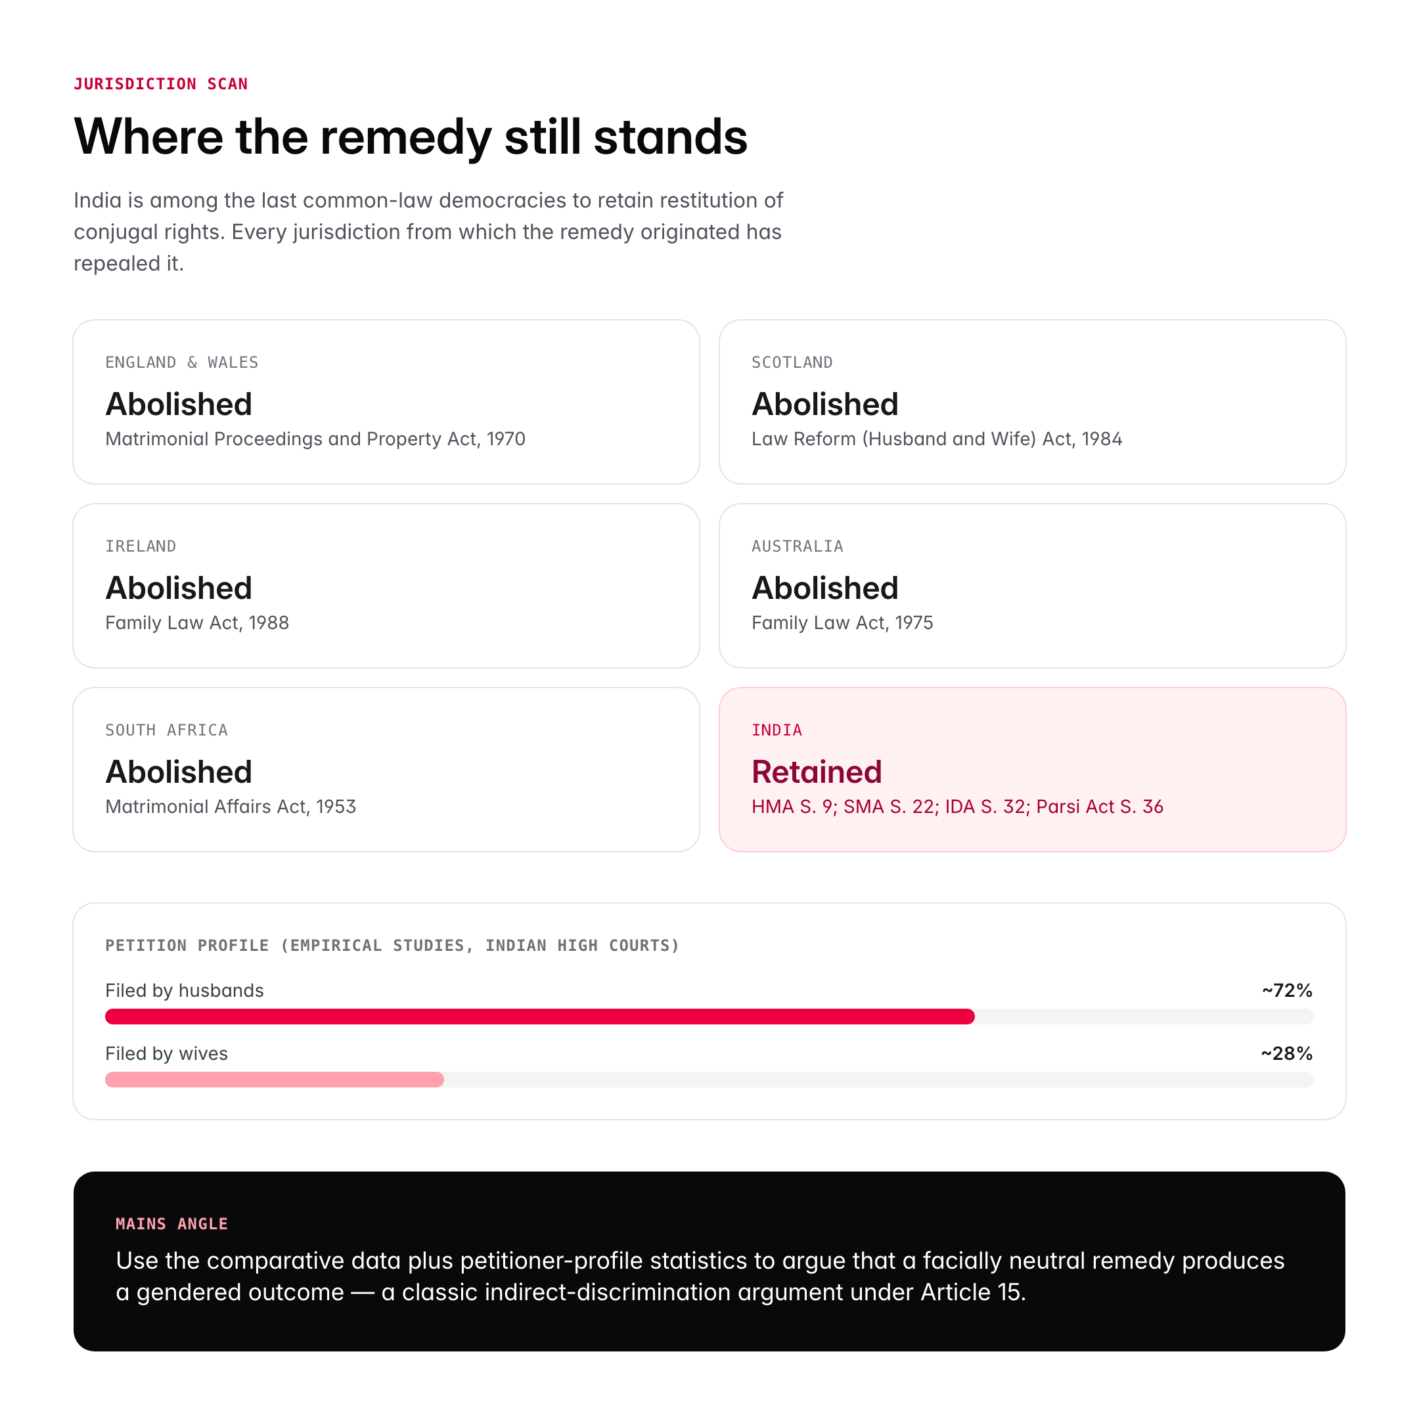
Task: Click the England & Wales Abolished card
Action: pos(386,402)
